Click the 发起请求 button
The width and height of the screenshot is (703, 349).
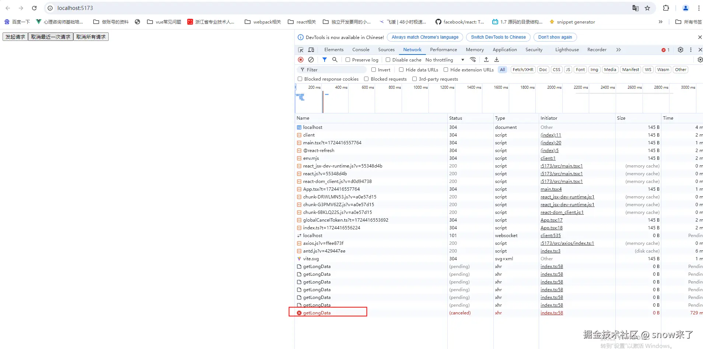(15, 37)
